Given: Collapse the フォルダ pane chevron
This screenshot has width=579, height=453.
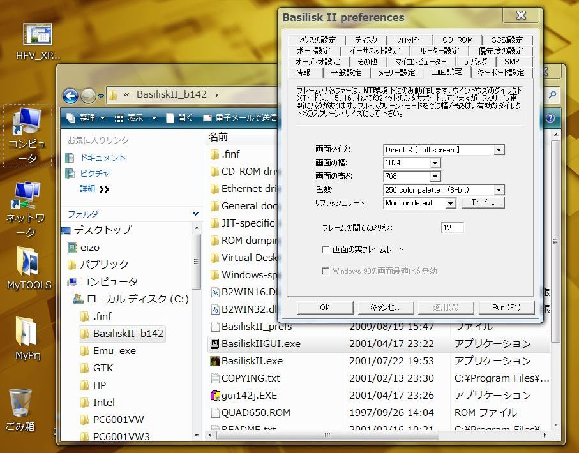Looking at the screenshot, I should 196,214.
